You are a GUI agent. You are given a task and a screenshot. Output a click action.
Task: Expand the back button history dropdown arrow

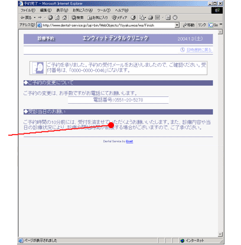point(35,18)
